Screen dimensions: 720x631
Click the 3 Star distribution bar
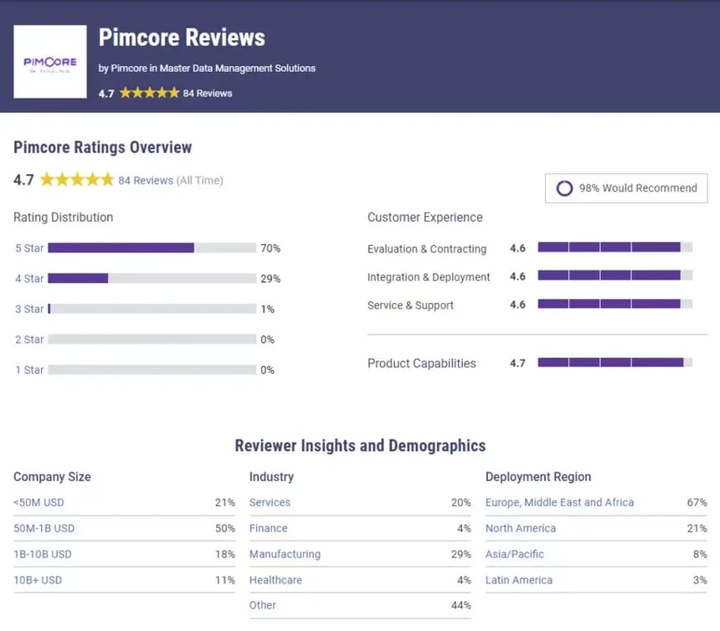pyautogui.click(x=152, y=309)
